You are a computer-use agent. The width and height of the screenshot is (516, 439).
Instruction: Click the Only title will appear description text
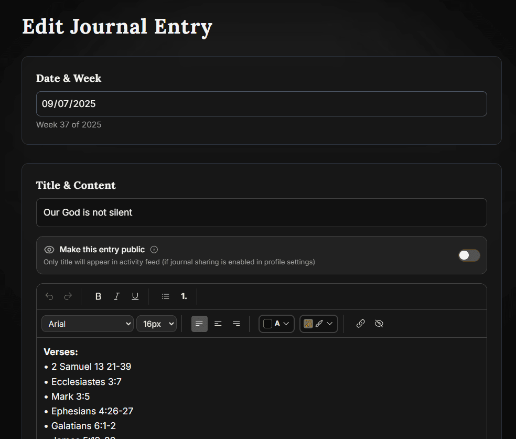tap(179, 262)
